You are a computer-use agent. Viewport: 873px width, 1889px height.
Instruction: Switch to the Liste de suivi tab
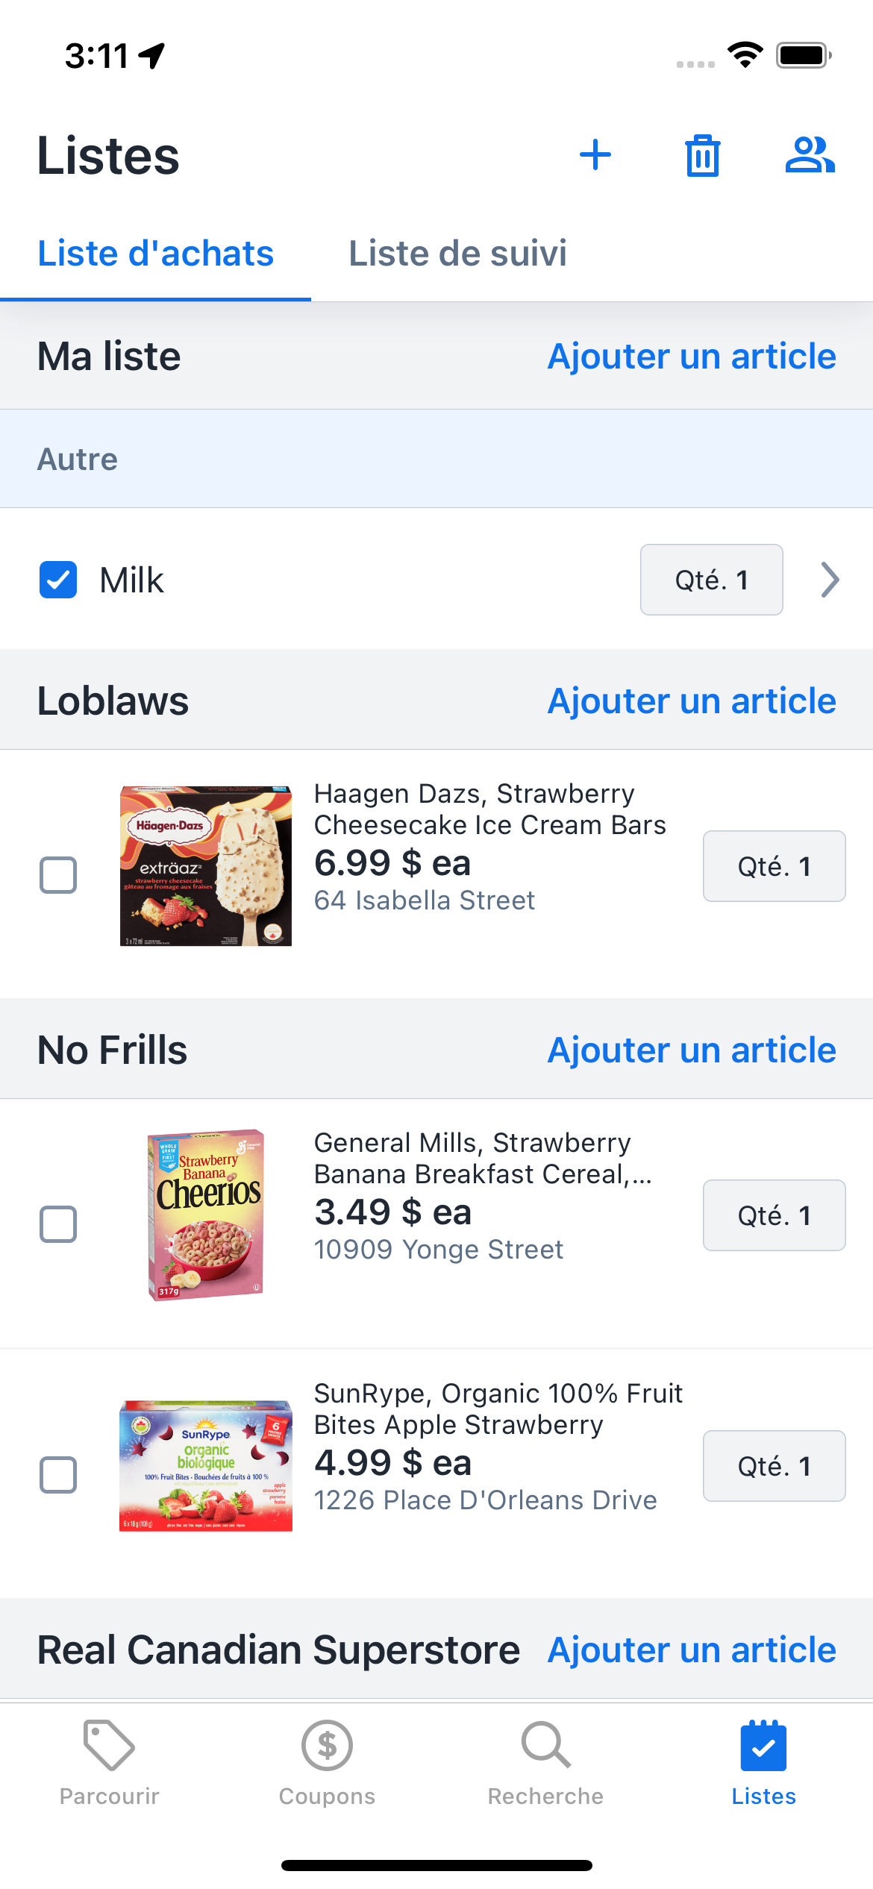[457, 253]
